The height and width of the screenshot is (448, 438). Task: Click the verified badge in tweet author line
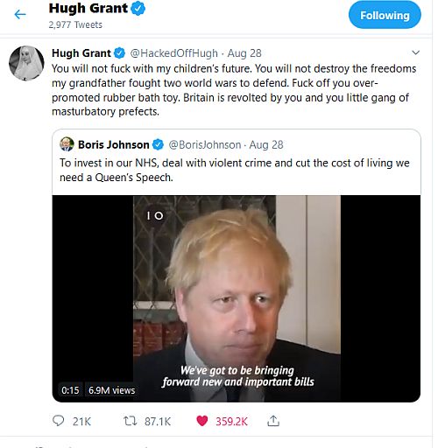coord(119,53)
